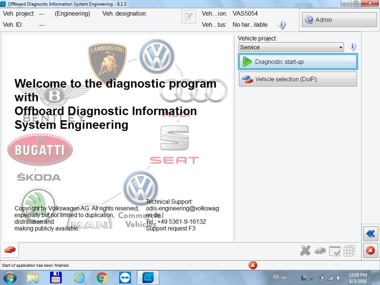The width and height of the screenshot is (380, 285).
Task: Click the ODIS Engineering taskbar button
Action: [x=148, y=278]
